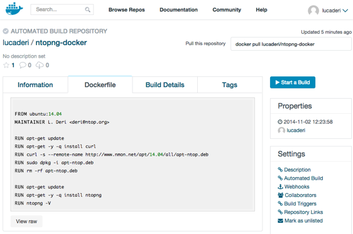Viewport: 353px width, 234px height.
Task: Click the link icon beside Automated Build
Action: click(x=280, y=178)
